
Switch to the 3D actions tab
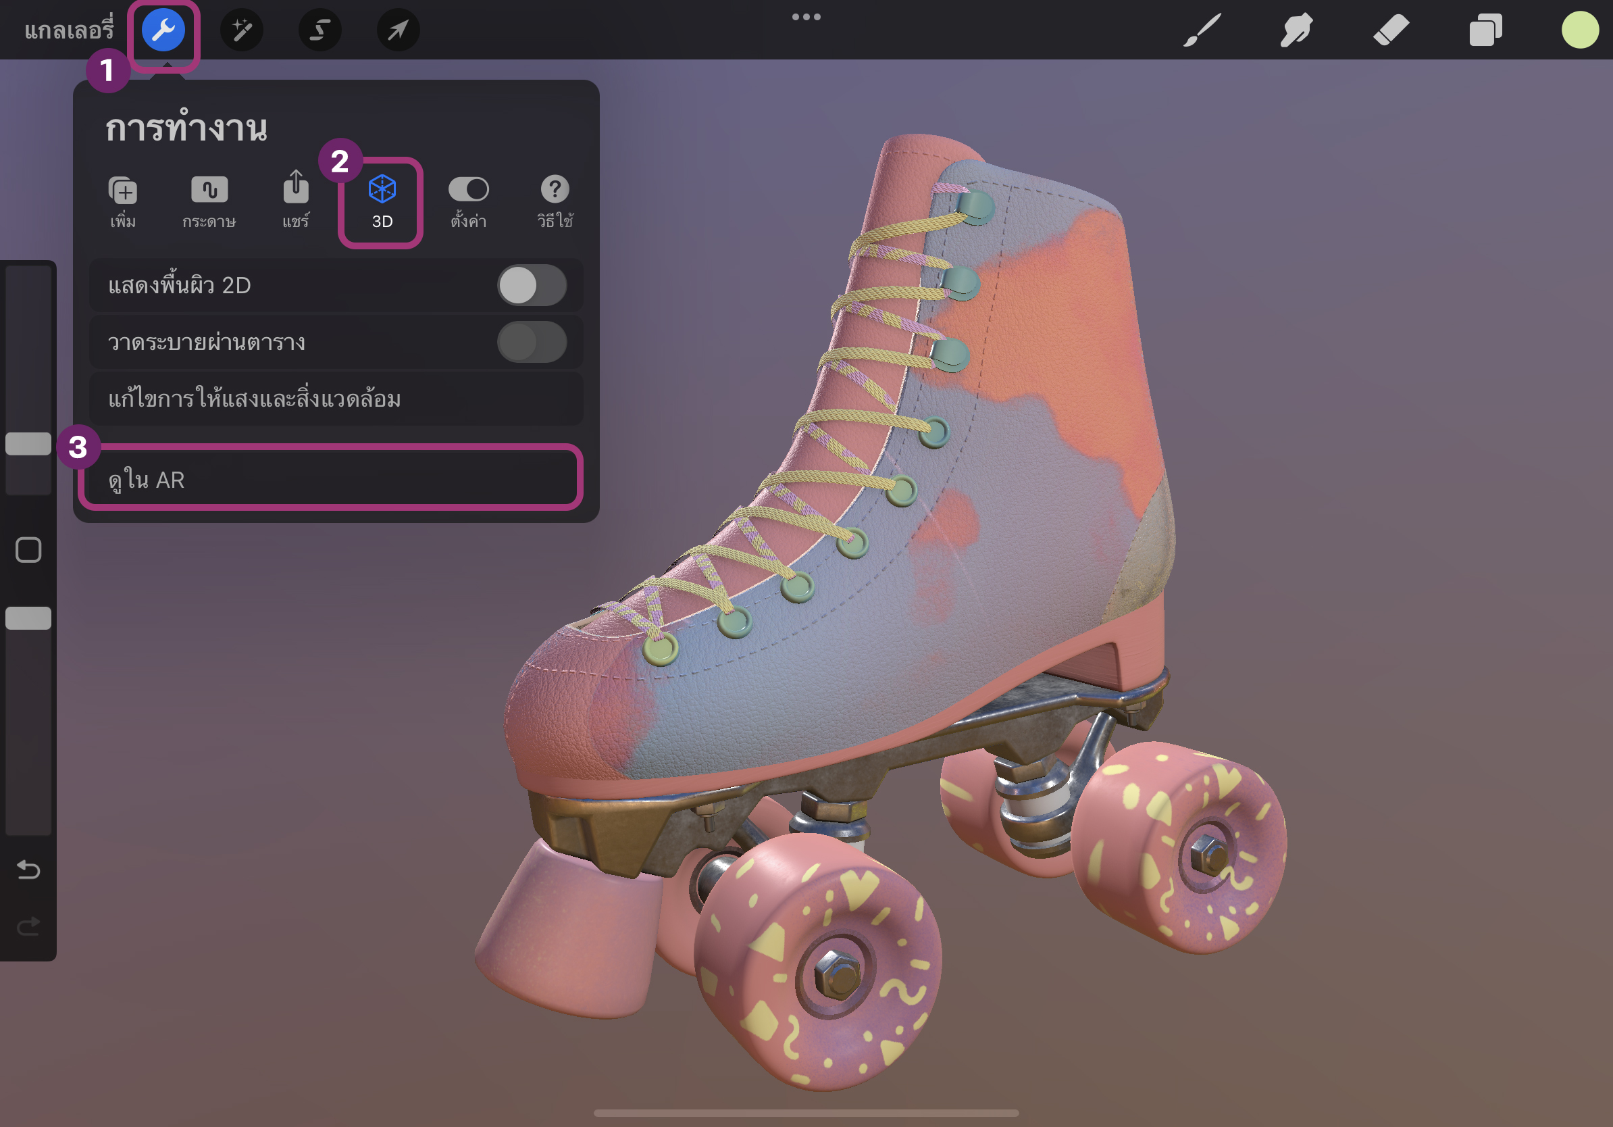pyautogui.click(x=382, y=201)
